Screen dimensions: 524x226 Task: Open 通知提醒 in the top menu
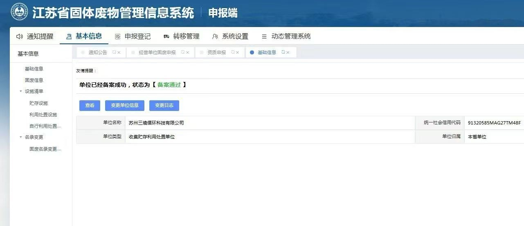40,36
